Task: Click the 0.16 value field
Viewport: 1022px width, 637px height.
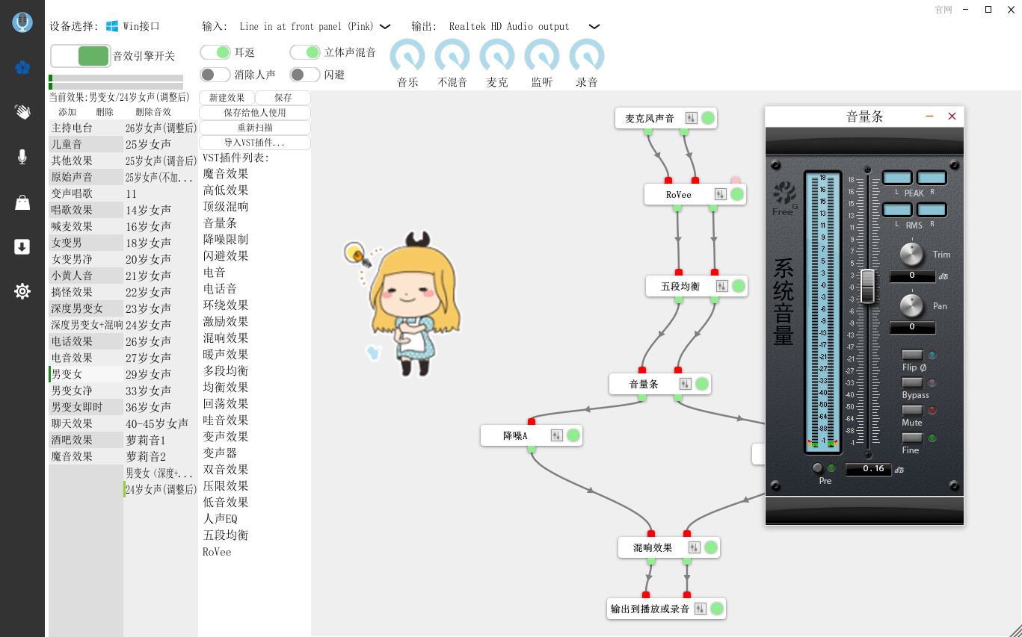Action: [x=868, y=469]
